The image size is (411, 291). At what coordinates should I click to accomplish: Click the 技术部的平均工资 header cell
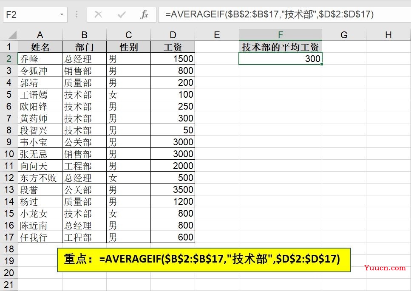click(281, 47)
